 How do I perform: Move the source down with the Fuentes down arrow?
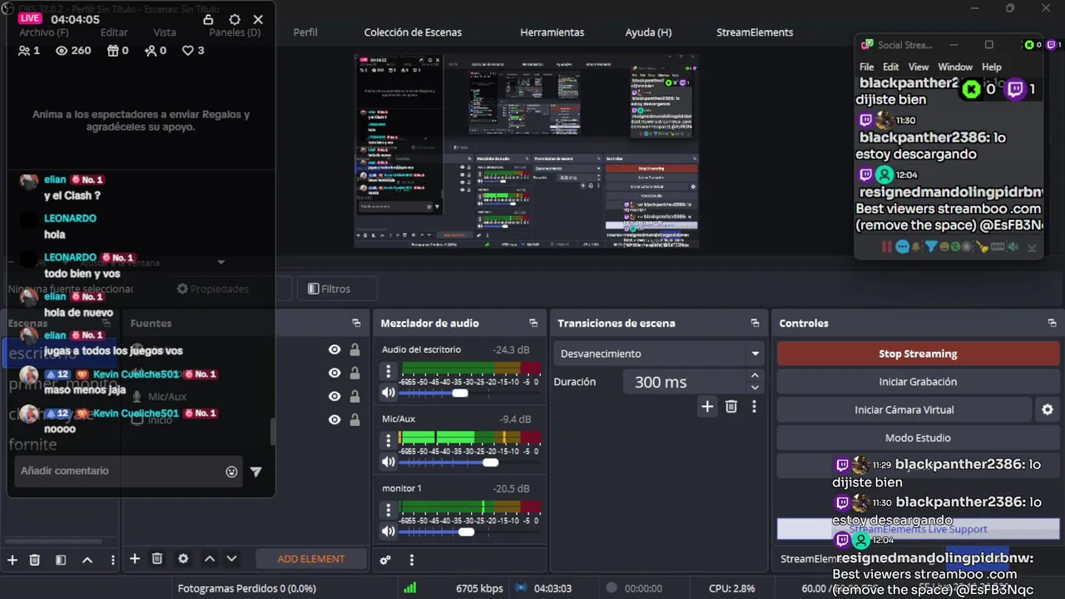[231, 559]
